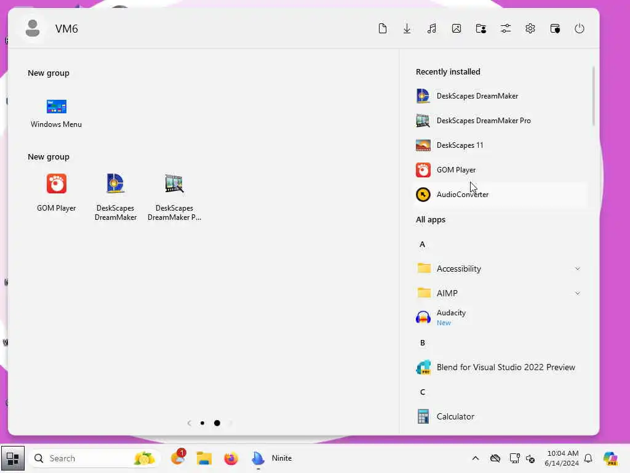Click the taskbar clock showing 10:04 AM
This screenshot has height=473, width=630.
562,458
